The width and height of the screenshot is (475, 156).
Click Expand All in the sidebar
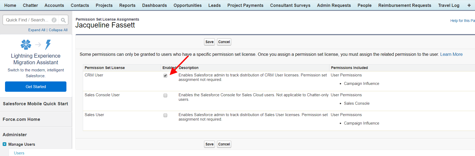[x=37, y=30]
